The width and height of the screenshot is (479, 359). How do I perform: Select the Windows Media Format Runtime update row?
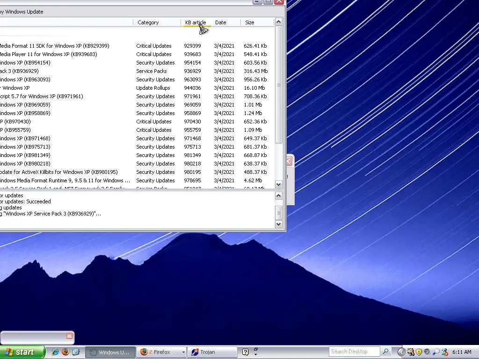[x=137, y=180]
